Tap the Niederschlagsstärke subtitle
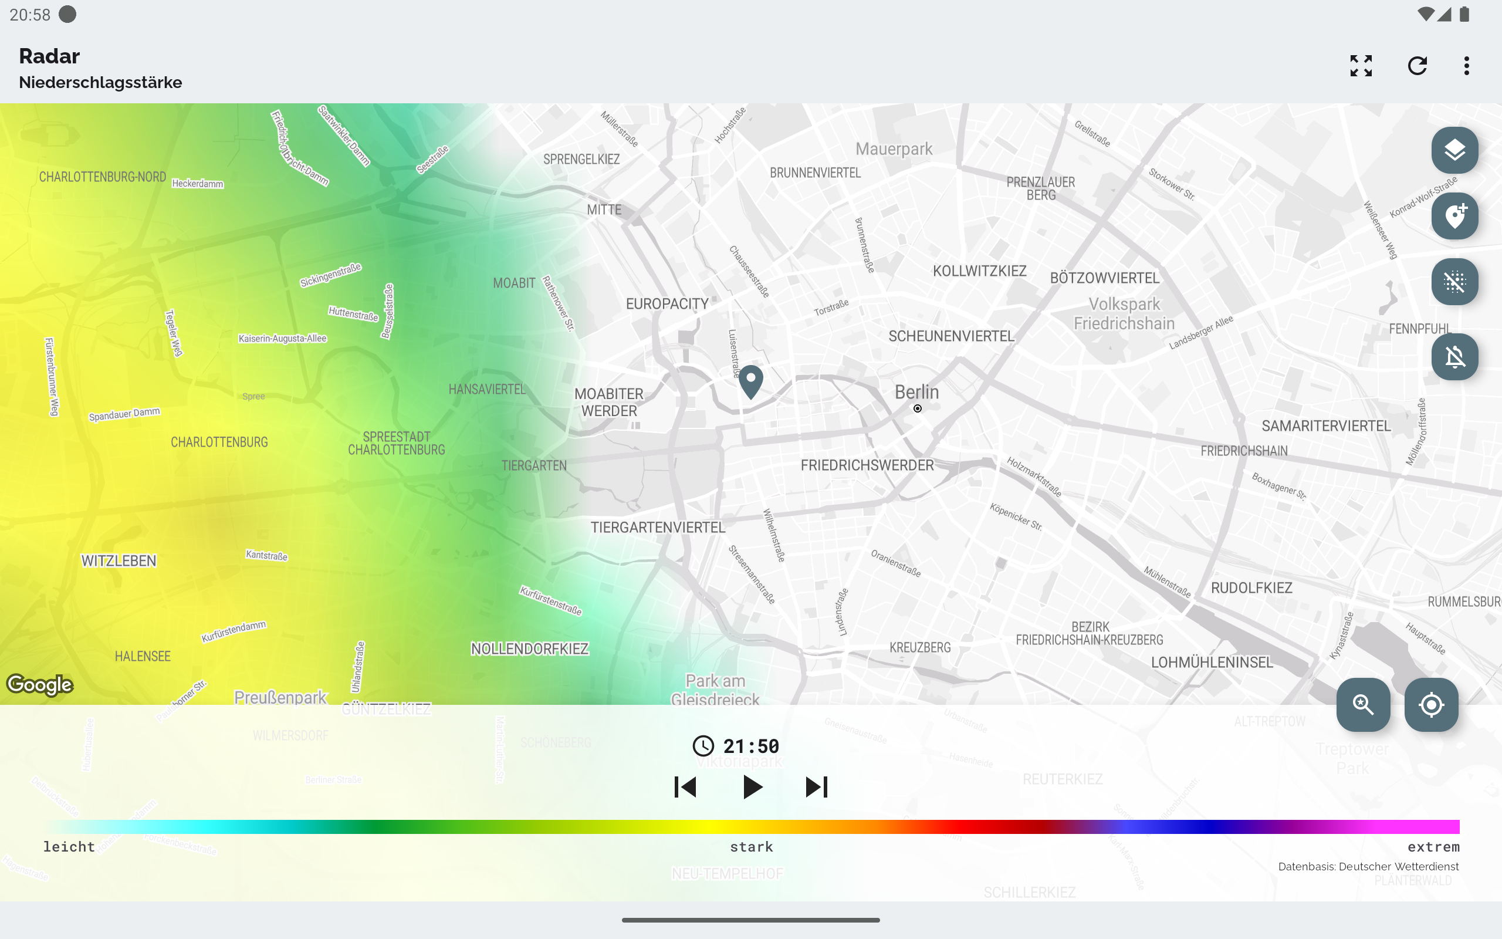The width and height of the screenshot is (1502, 939). pyautogui.click(x=100, y=83)
